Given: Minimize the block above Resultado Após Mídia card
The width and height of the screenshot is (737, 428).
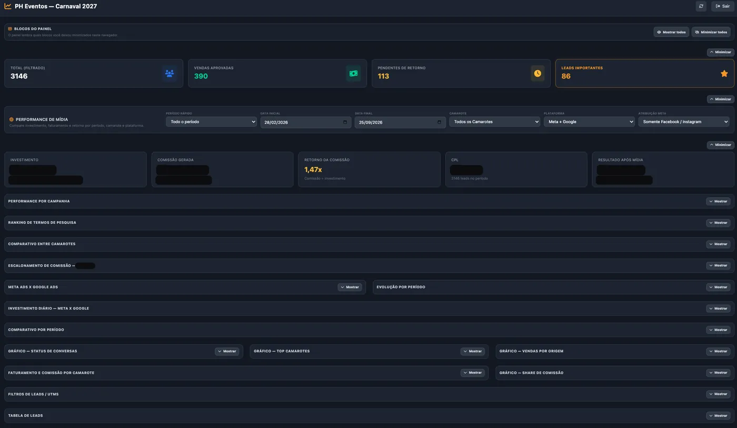Looking at the screenshot, I should [x=720, y=145].
